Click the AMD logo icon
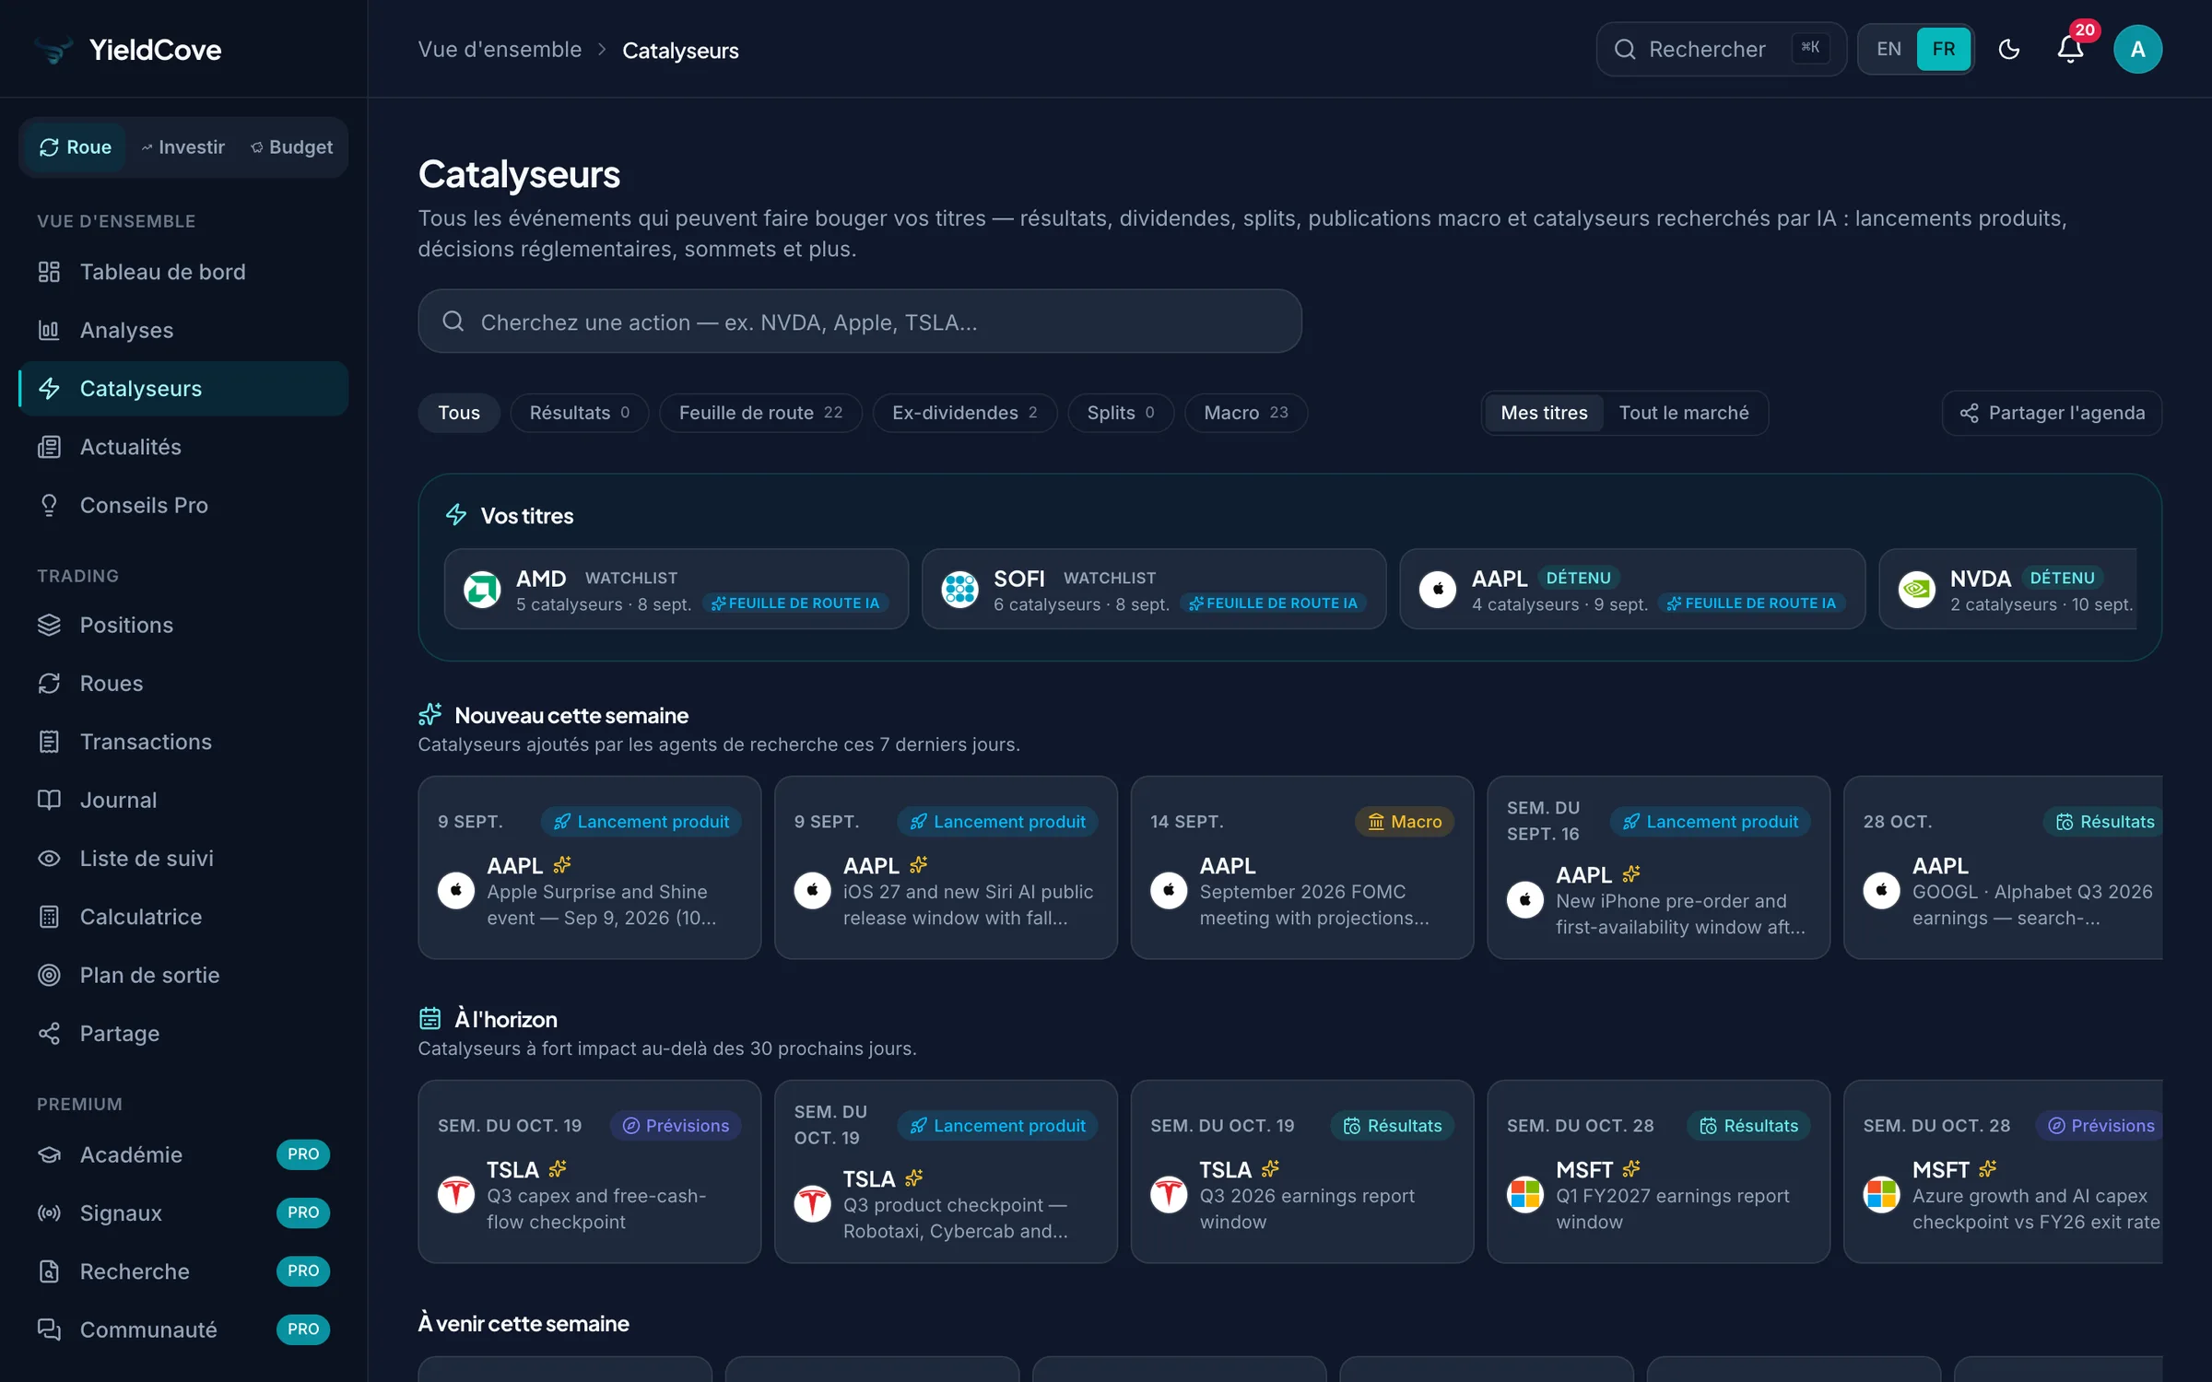Image resolution: width=2212 pixels, height=1382 pixels. pyautogui.click(x=482, y=590)
